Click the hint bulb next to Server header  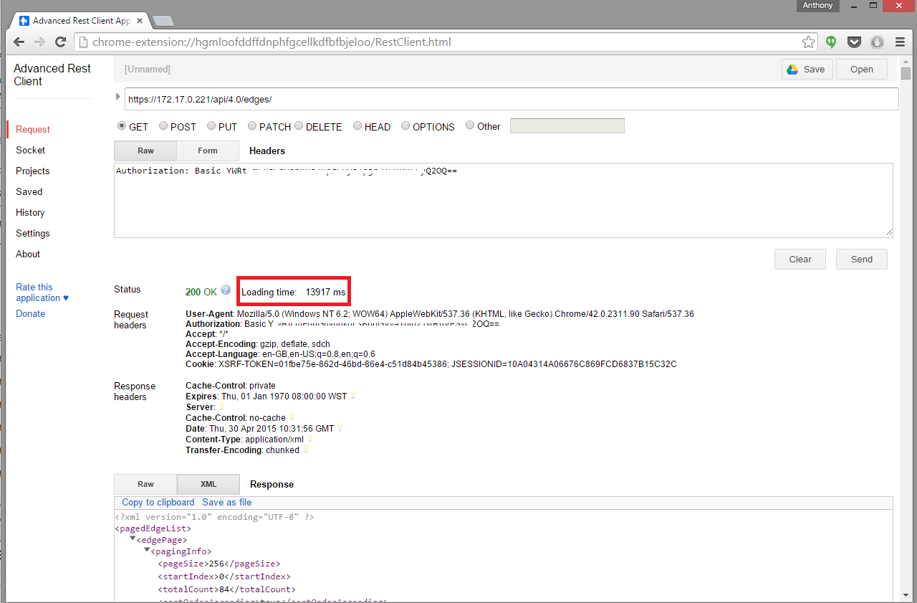(x=221, y=407)
